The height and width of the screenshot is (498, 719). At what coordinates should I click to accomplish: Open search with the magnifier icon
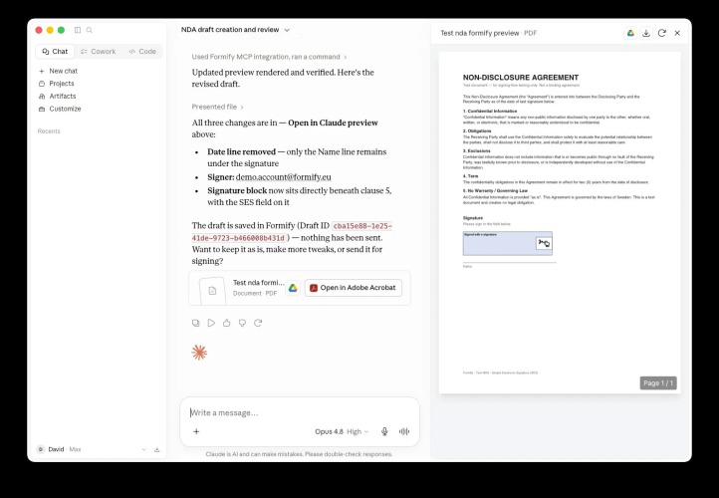click(x=90, y=30)
